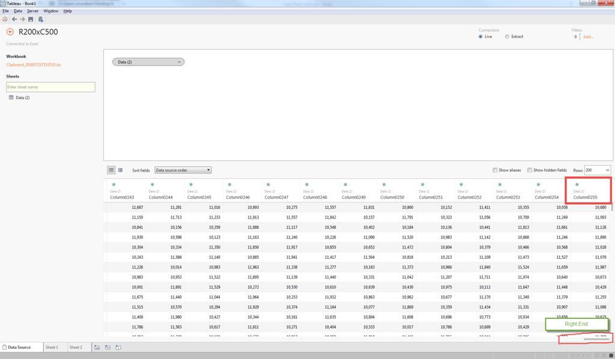Image resolution: width=615 pixels, height=359 pixels.
Task: Switch to the Sheet 2 tab
Action: [x=76, y=347]
